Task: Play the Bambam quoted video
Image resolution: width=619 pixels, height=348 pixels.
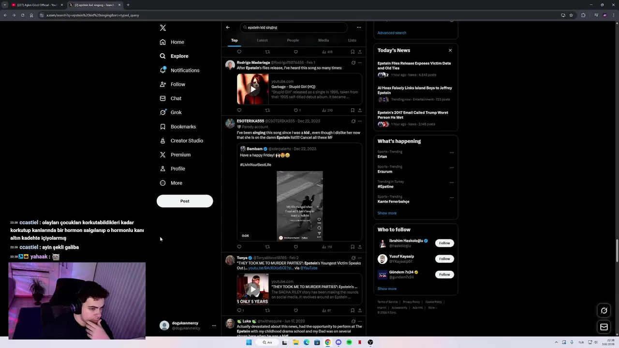Action: (300, 206)
